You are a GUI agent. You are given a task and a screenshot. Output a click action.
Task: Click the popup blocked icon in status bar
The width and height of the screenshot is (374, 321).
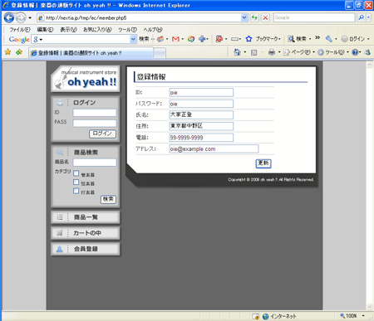click(256, 316)
